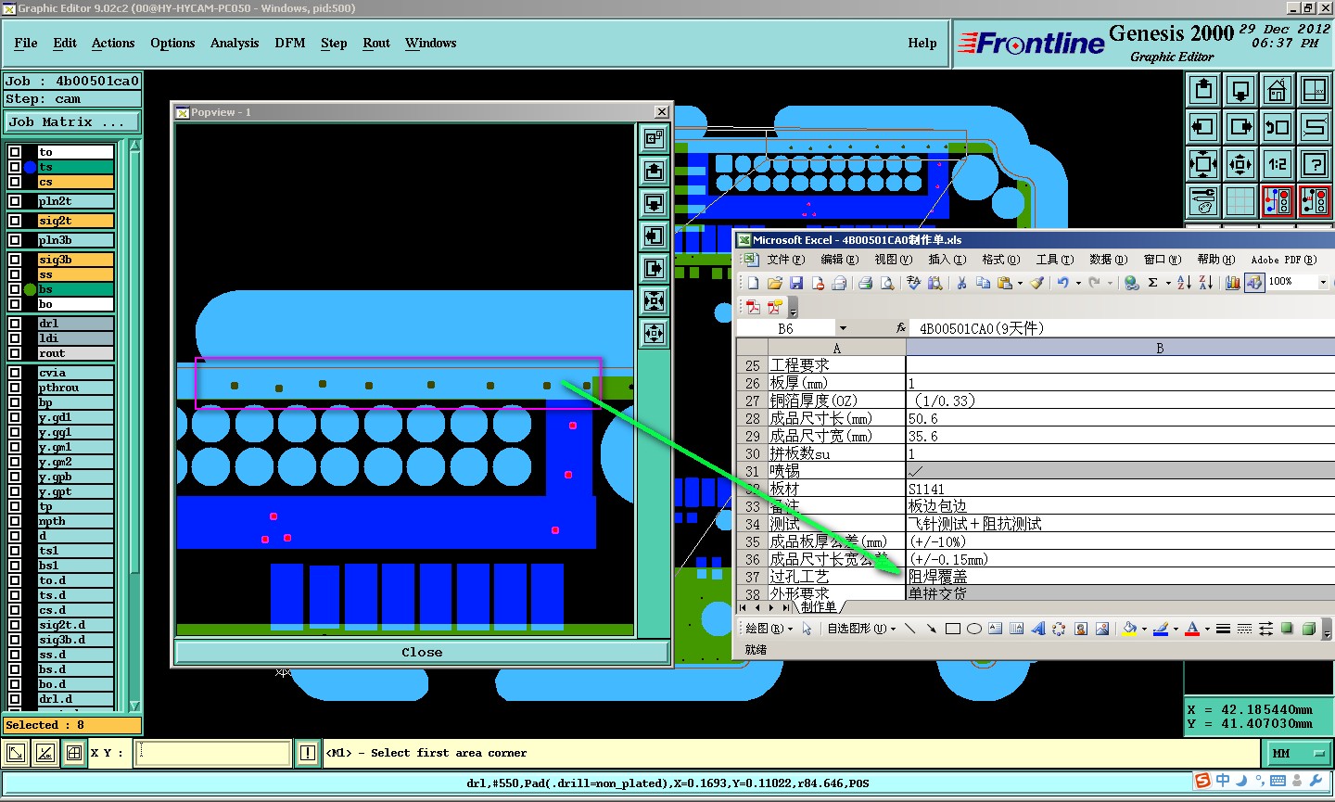Click the sort ascending A-Z icon in Excel
Screen dimensions: 1335x802
(1184, 283)
